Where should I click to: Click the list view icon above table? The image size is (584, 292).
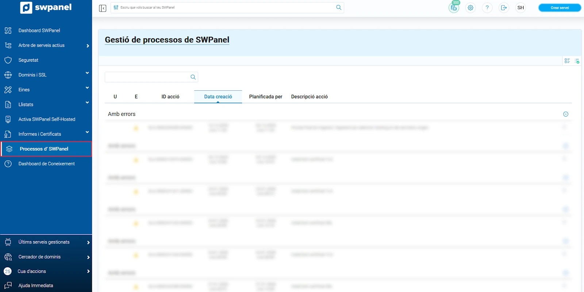coord(567,61)
